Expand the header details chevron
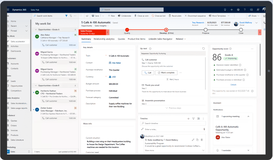 click(x=256, y=23)
